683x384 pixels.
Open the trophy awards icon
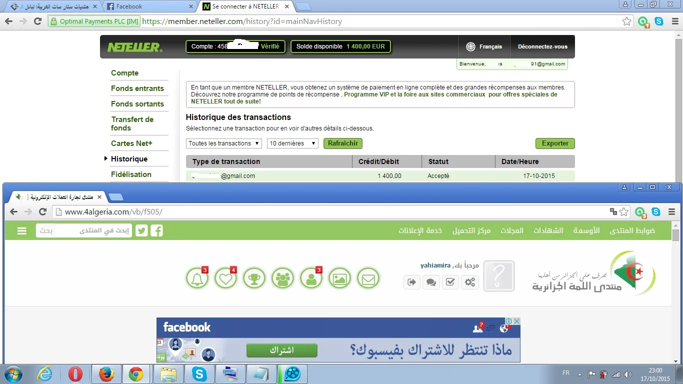click(x=254, y=278)
